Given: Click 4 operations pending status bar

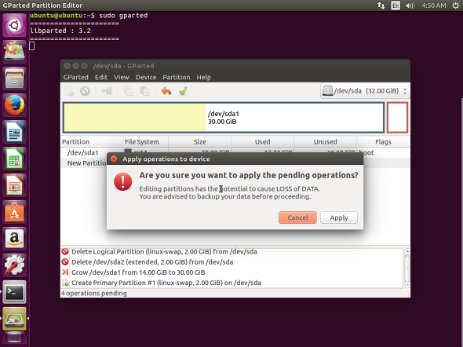Looking at the screenshot, I should (93, 294).
